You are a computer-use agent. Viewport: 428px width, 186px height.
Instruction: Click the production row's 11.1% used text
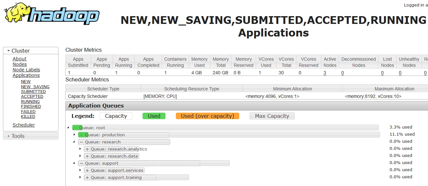click(x=402, y=134)
